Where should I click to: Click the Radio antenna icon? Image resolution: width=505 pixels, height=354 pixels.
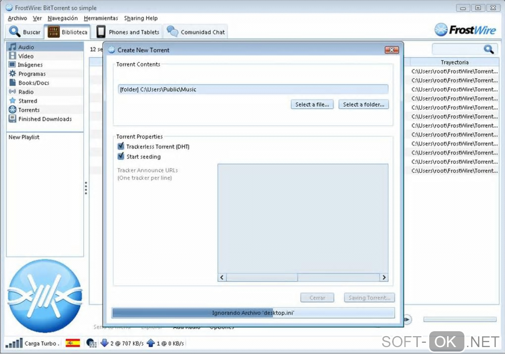pyautogui.click(x=12, y=92)
